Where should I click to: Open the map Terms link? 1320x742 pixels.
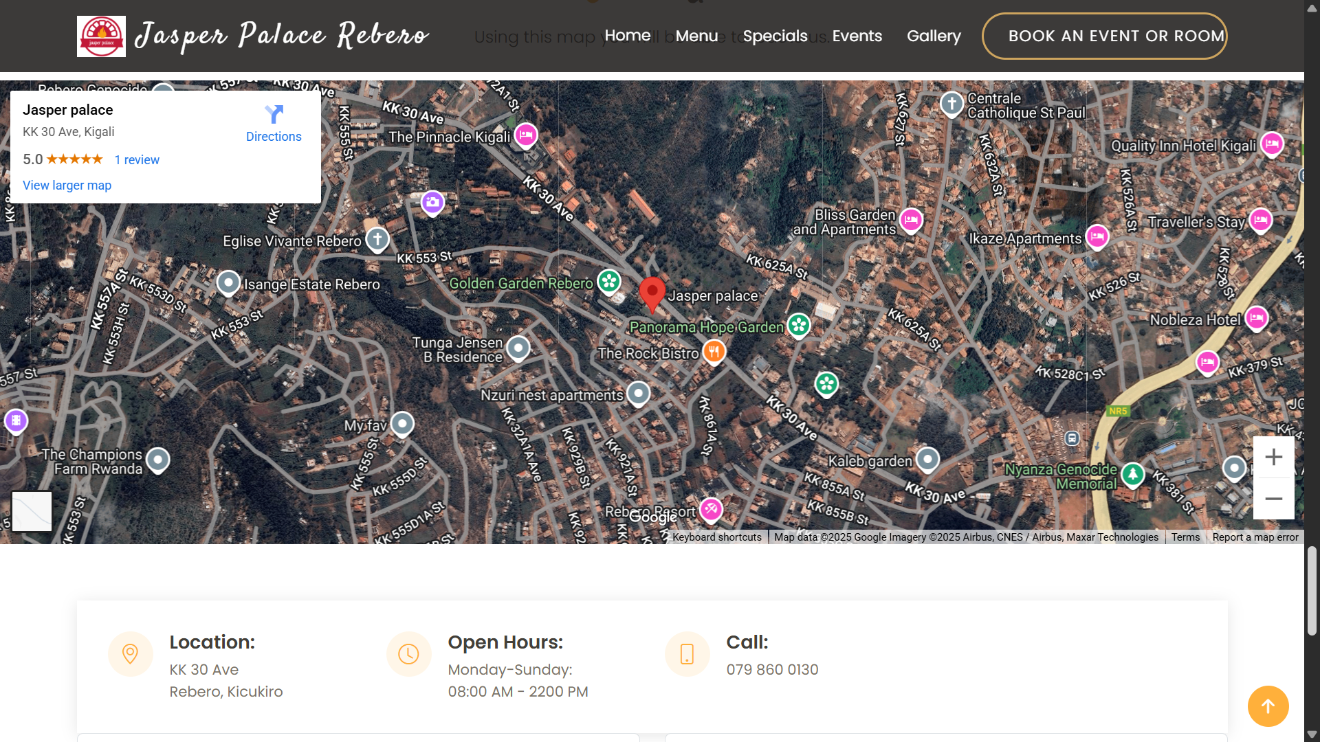1185,537
